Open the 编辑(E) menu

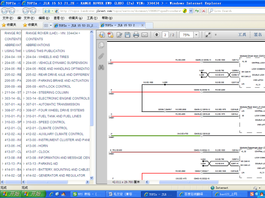pos(44,18)
